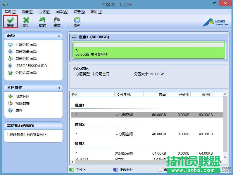Minimize the 分区助手专业版 window
The image size is (233, 175).
tap(207, 4)
